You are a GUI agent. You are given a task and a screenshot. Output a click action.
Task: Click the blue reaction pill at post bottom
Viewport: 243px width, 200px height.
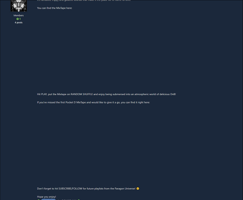(48, 199)
